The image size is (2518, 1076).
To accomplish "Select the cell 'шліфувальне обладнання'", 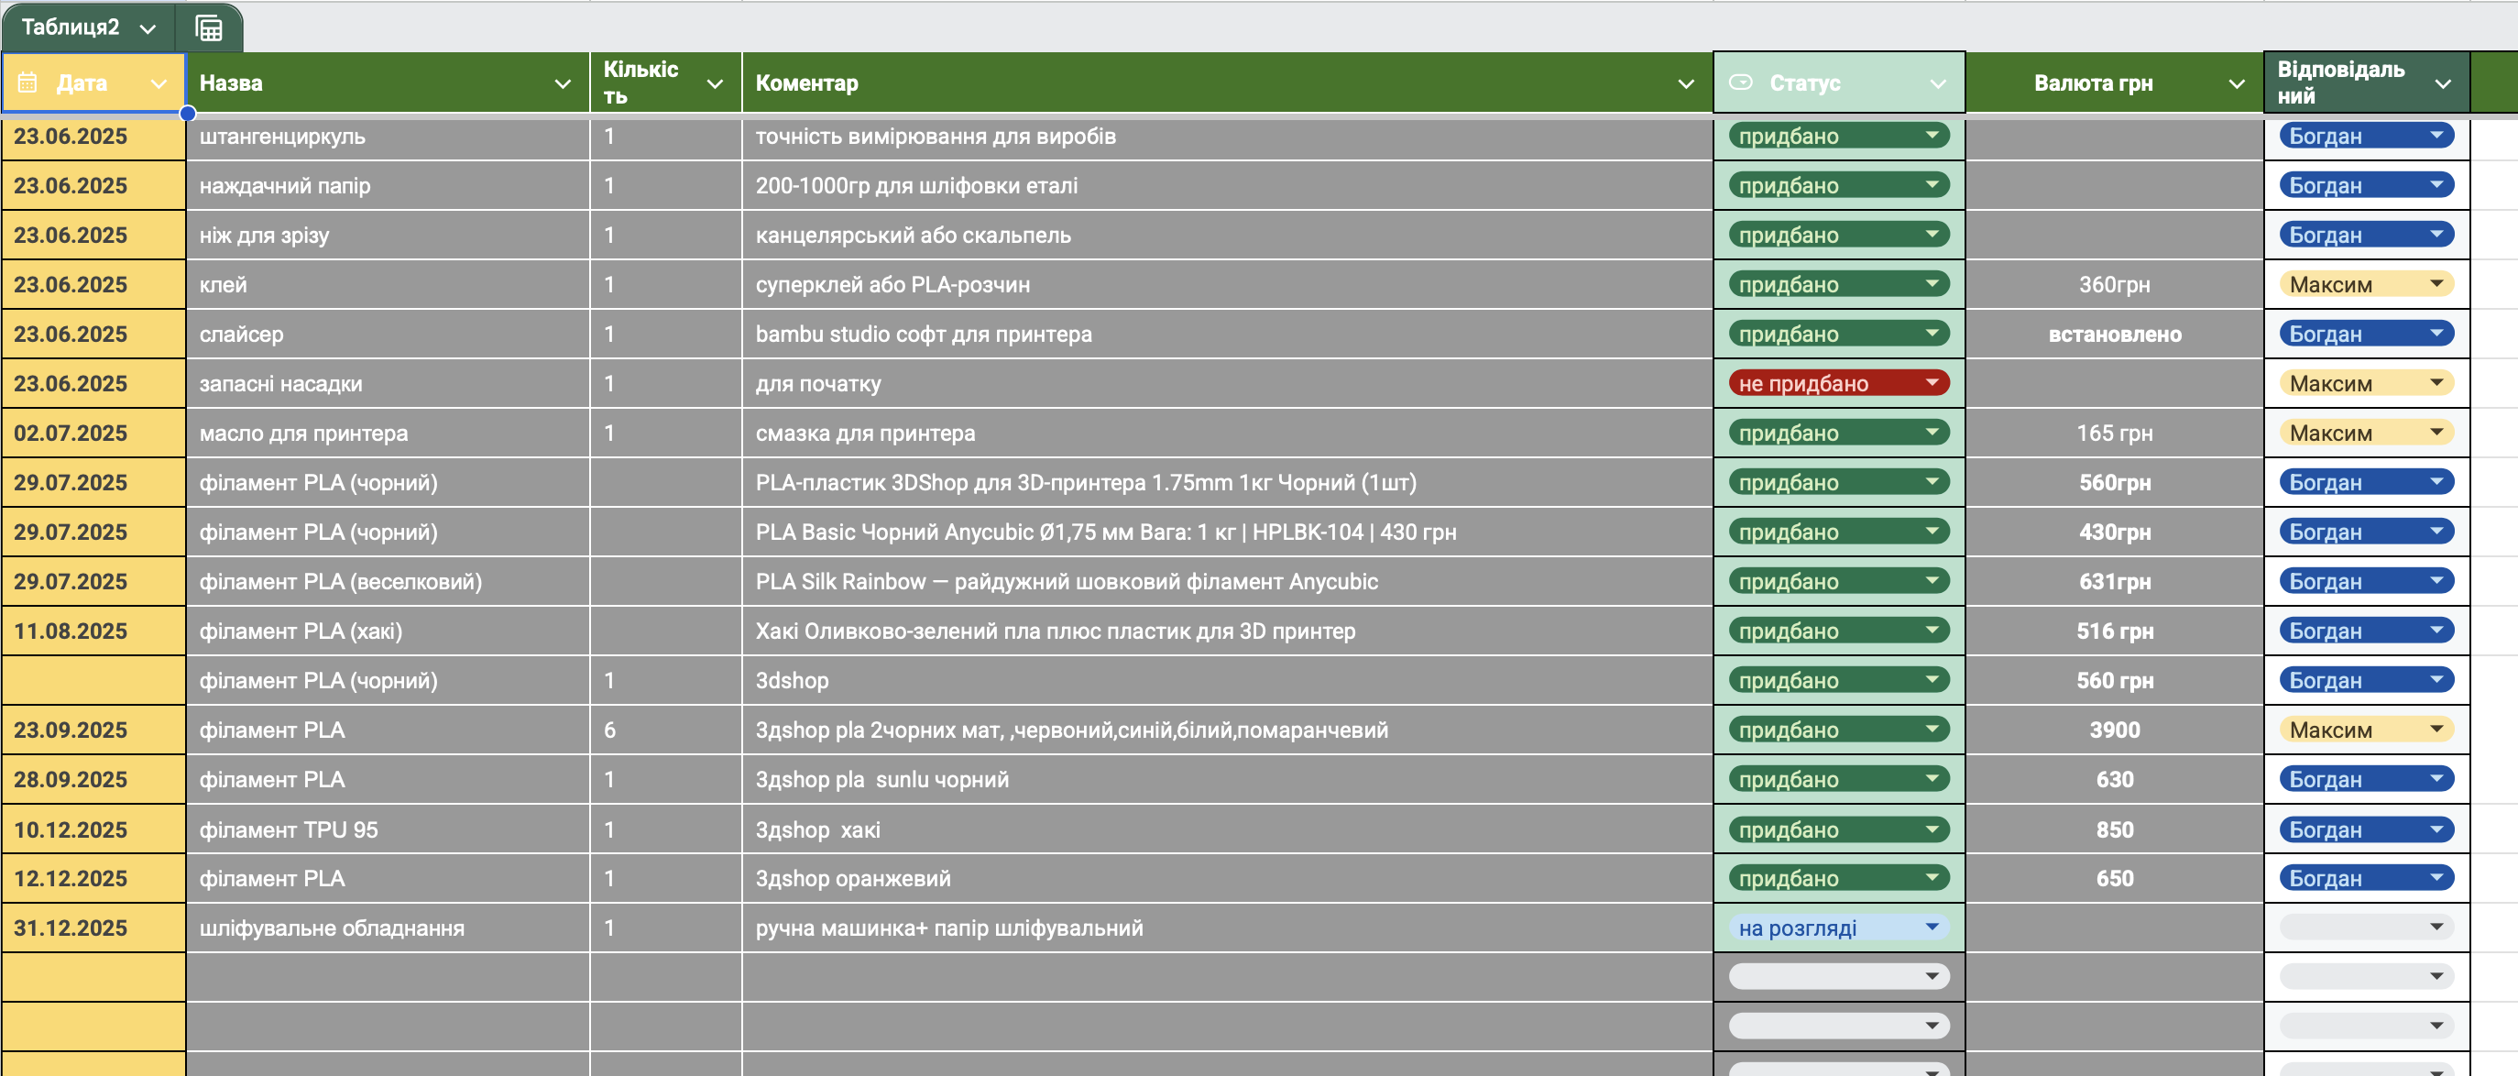I will (x=389, y=928).
